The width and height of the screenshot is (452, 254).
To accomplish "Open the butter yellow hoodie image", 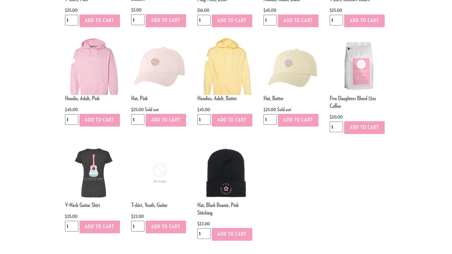I will coord(227,66).
